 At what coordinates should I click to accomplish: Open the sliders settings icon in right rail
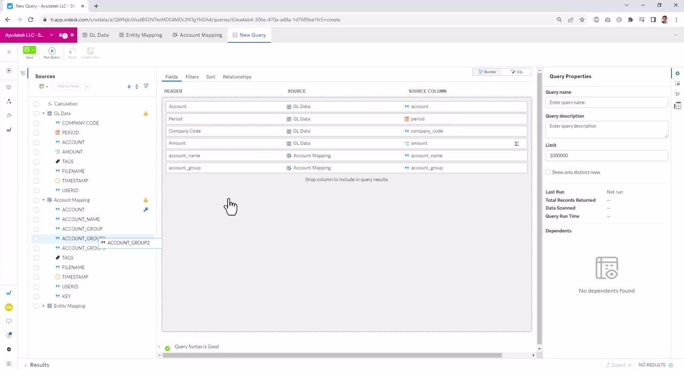pyautogui.click(x=678, y=94)
